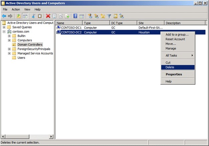Image resolution: width=209 pixels, height=146 pixels.
Task: Choose Delete from the context menu
Action: point(170,67)
